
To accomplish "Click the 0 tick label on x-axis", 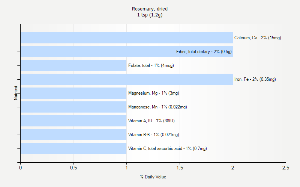I will tap(21, 168).
